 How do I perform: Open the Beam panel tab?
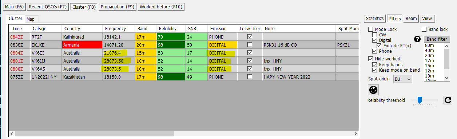(411, 18)
